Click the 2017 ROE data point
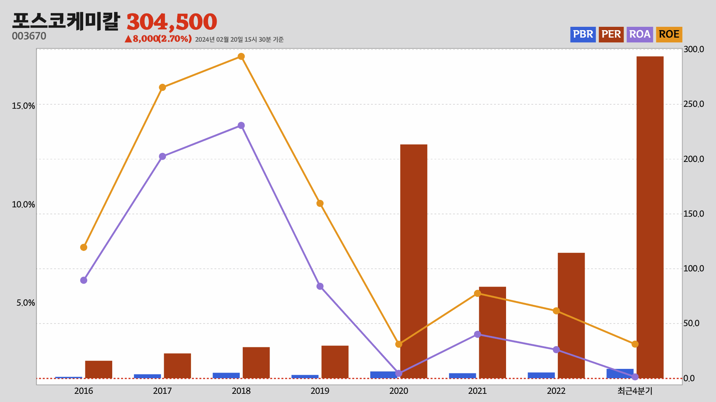This screenshot has width=716, height=402. 162,87
